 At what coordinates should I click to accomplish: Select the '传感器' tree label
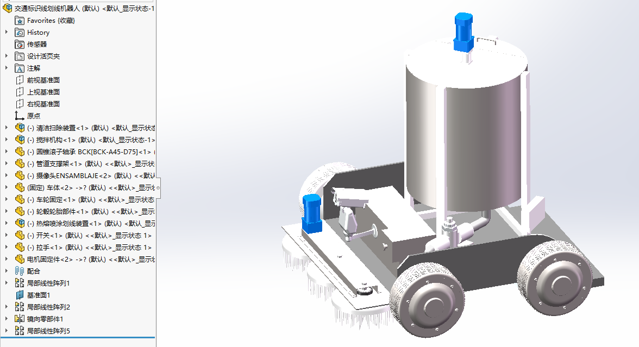pos(37,44)
